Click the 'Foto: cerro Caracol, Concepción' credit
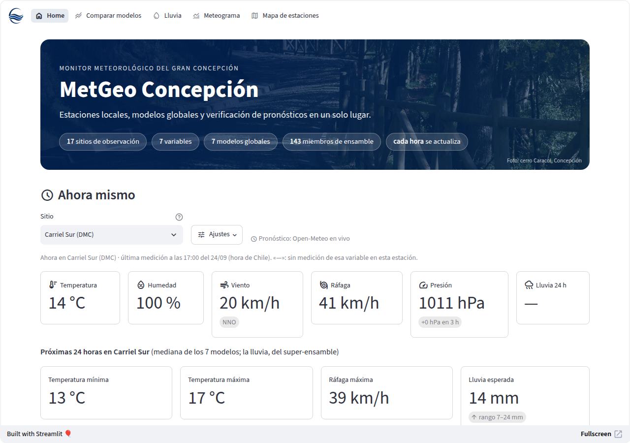 (544, 160)
